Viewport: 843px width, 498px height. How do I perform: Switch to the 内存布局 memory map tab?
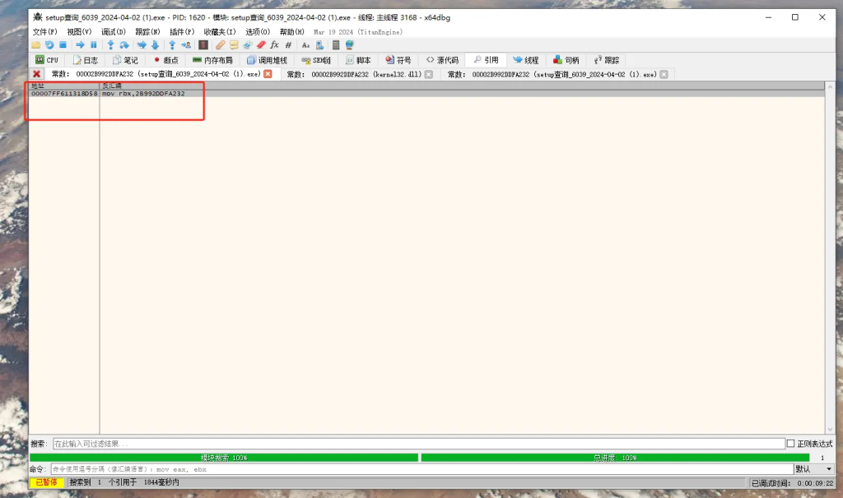coord(212,60)
